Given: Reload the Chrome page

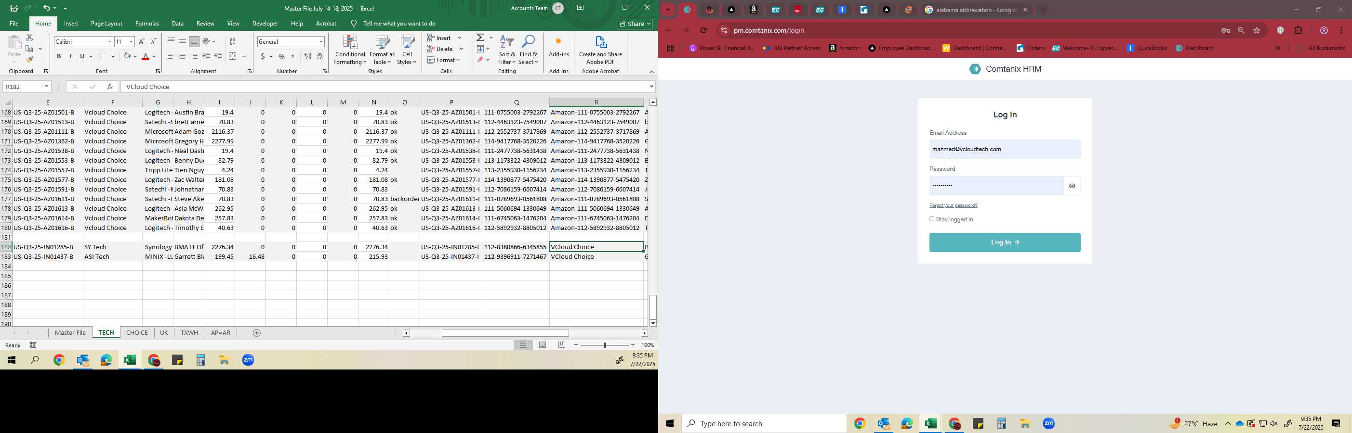Looking at the screenshot, I should coord(703,30).
